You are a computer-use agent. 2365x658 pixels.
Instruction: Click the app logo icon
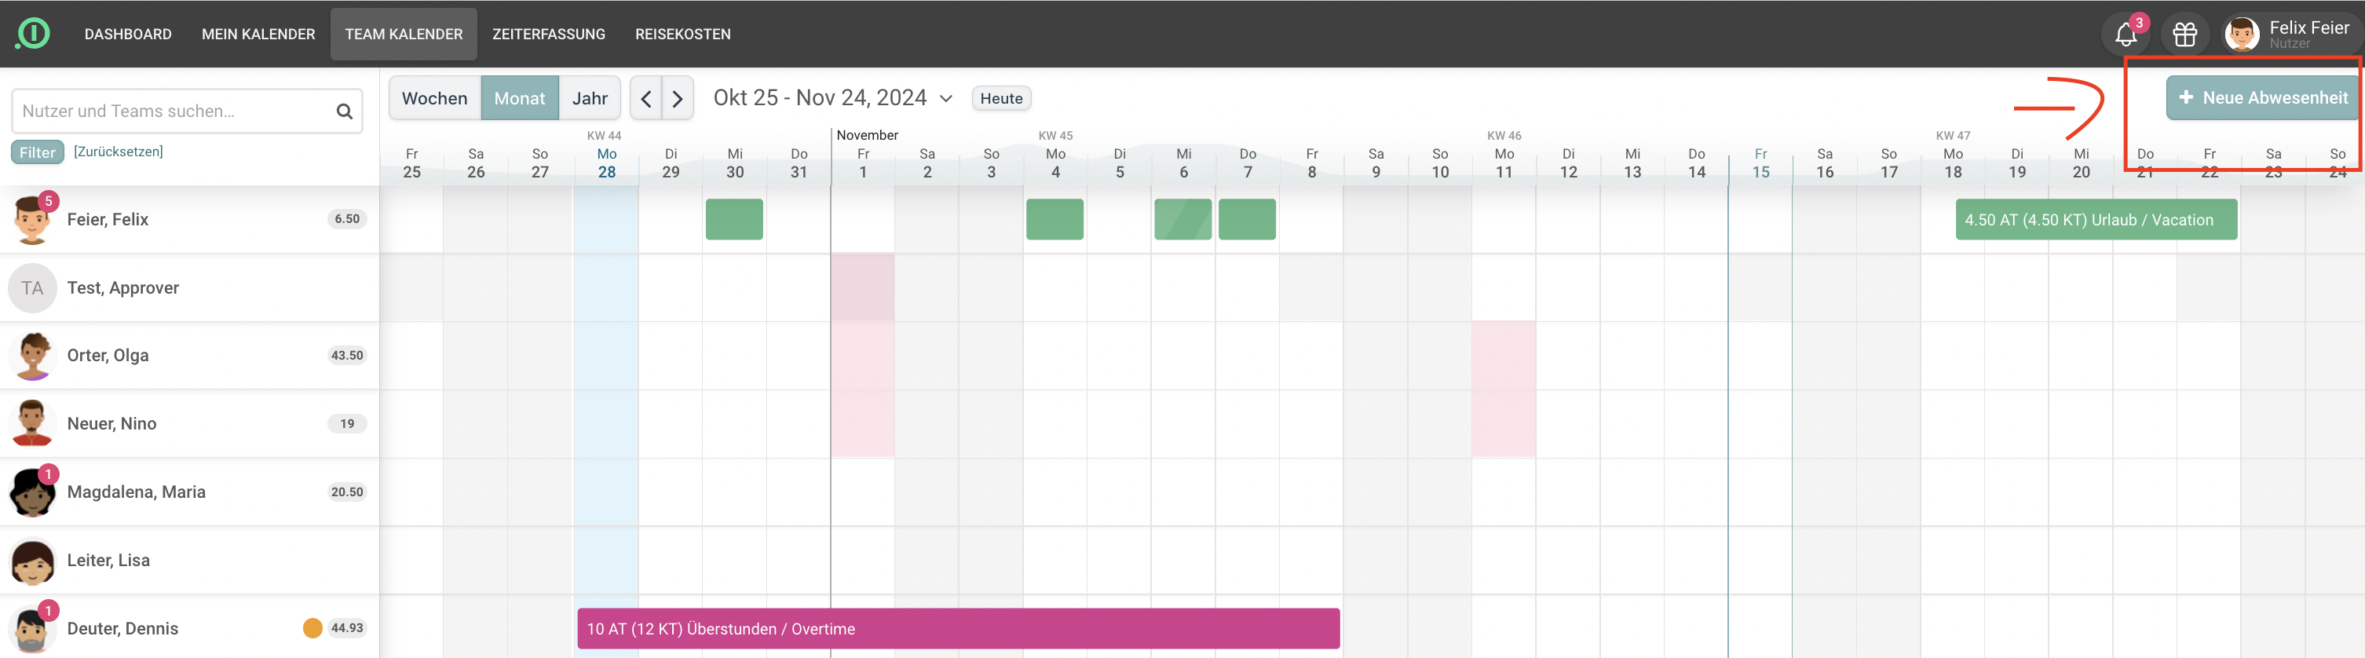[x=33, y=34]
